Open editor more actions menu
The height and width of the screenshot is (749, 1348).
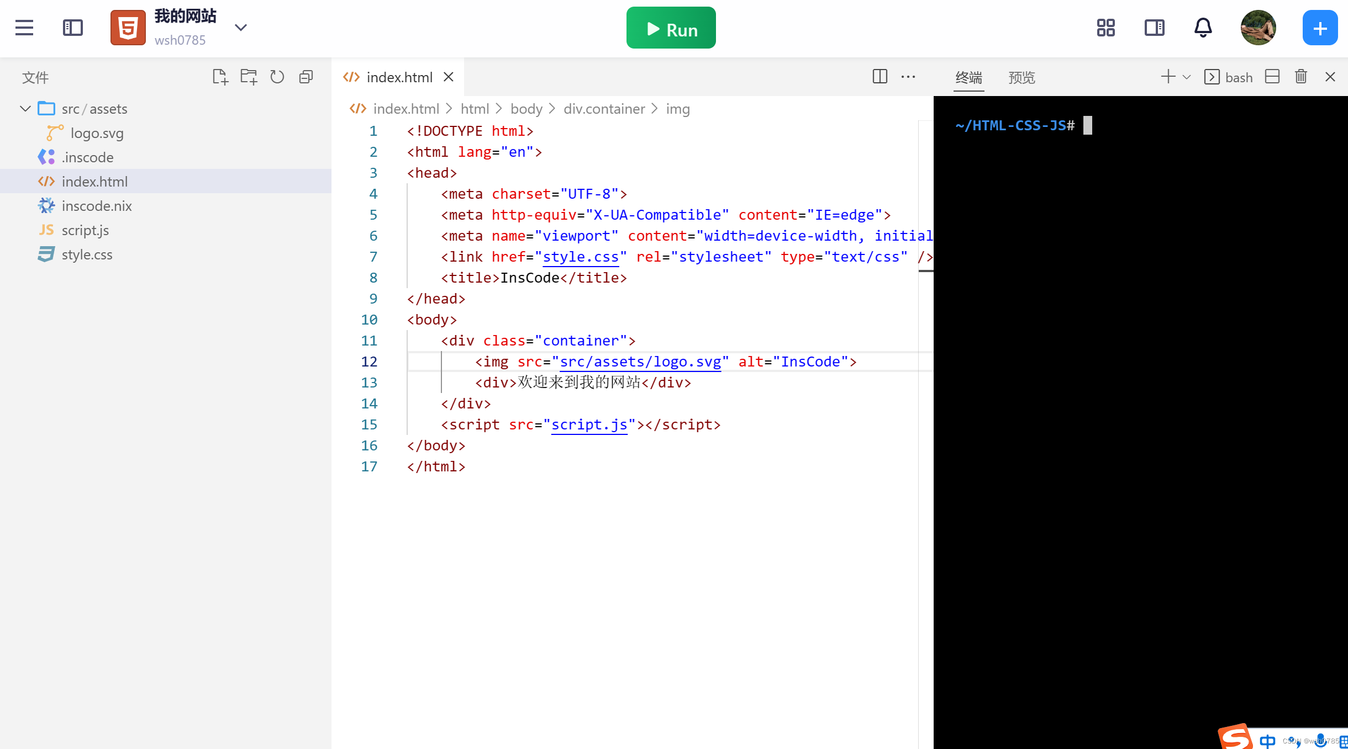pyautogui.click(x=908, y=77)
